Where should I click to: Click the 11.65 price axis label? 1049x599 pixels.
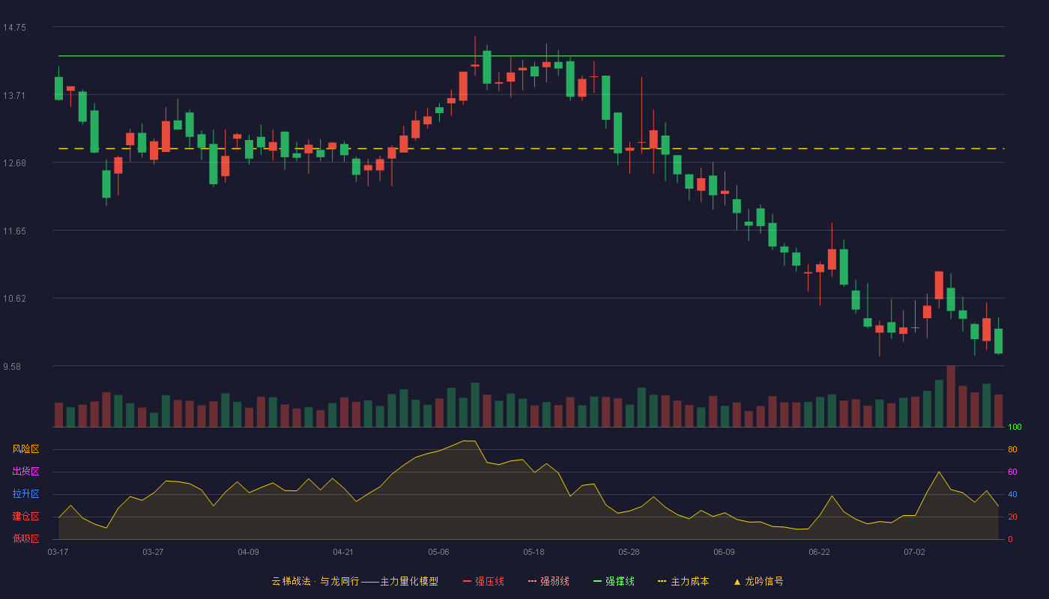point(14,231)
